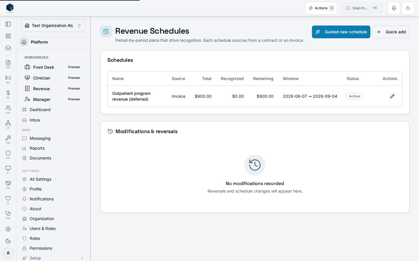Open the apps grid icon in rail
Screen dimensions: 419x261
click(8, 36)
